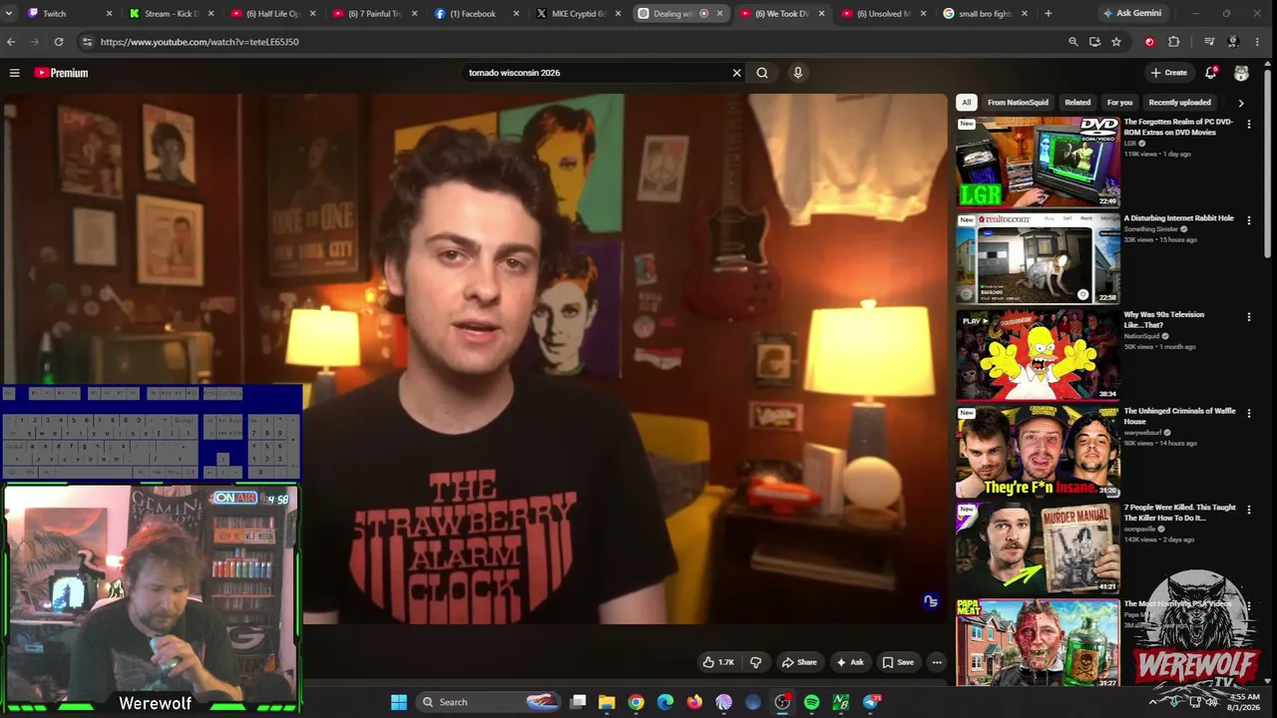This screenshot has height=718, width=1277.
Task: Show hidden system tray icons
Action: coord(1153,702)
